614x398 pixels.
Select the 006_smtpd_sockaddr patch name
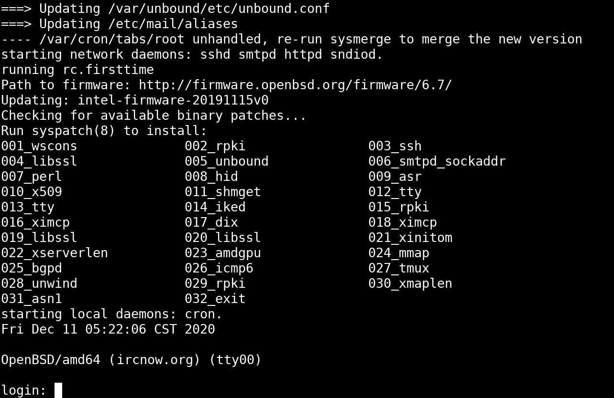click(x=437, y=161)
